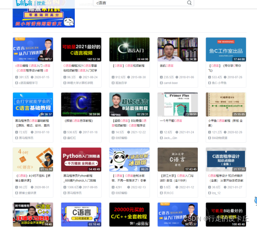The height and width of the screenshot is (227, 257).
Task: Open the blue banner ad above results
Action: (x=44, y=14)
